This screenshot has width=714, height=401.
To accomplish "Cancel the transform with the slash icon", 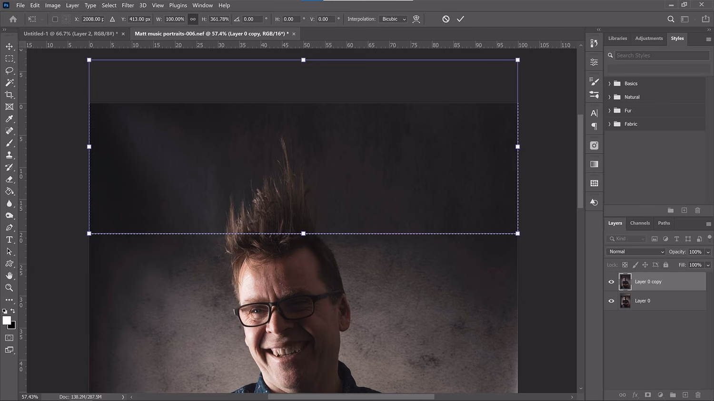I will pyautogui.click(x=446, y=19).
